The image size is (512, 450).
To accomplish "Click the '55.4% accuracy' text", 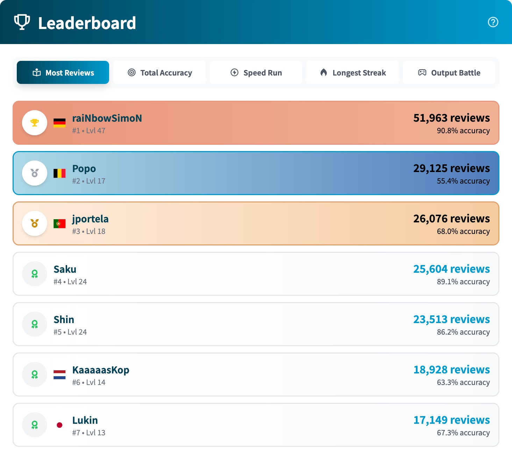I will 463,181.
